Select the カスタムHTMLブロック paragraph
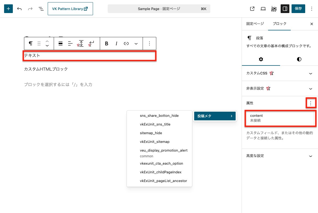This screenshot has width=318, height=213. (46, 69)
